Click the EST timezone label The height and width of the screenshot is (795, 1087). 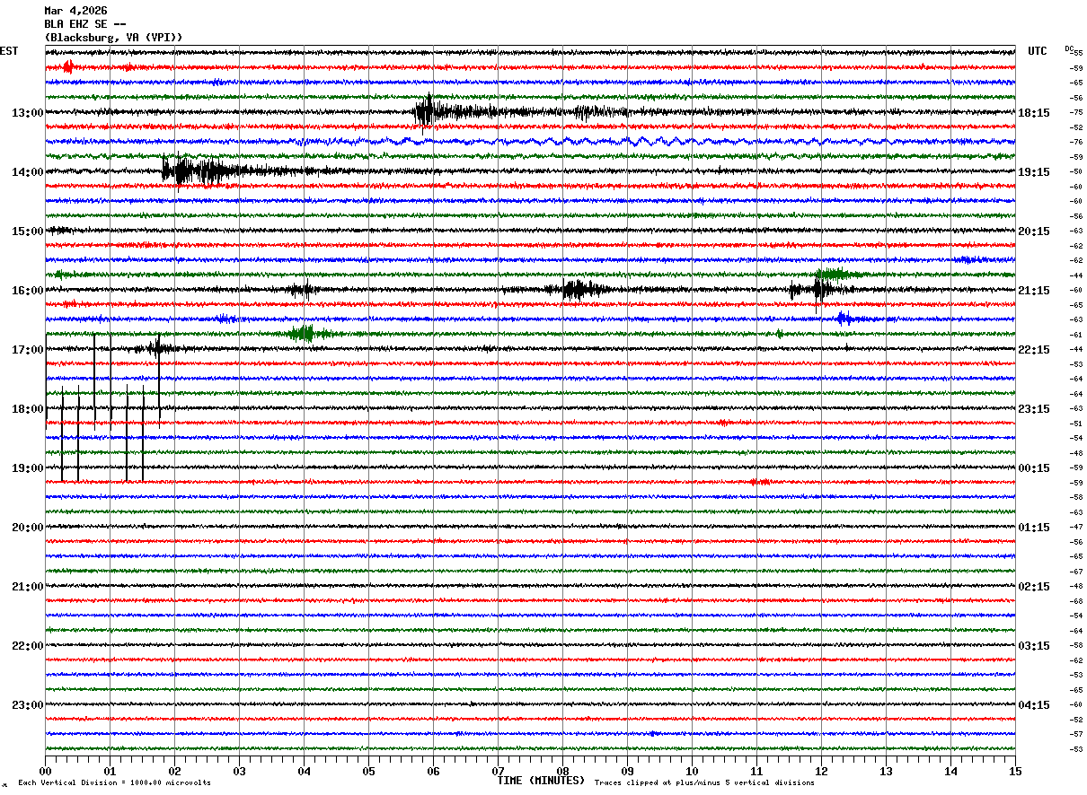click(x=9, y=51)
